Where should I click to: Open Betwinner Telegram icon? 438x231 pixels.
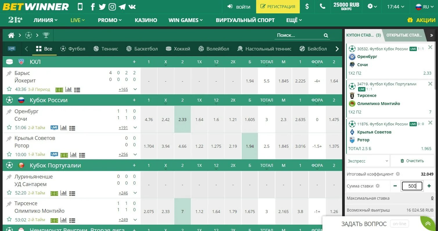122,7
